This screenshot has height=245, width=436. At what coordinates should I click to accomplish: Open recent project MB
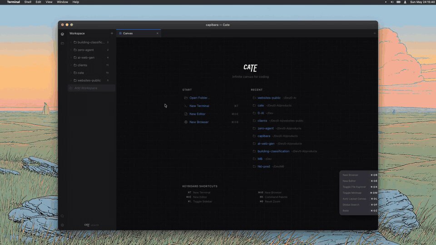(x=260, y=159)
